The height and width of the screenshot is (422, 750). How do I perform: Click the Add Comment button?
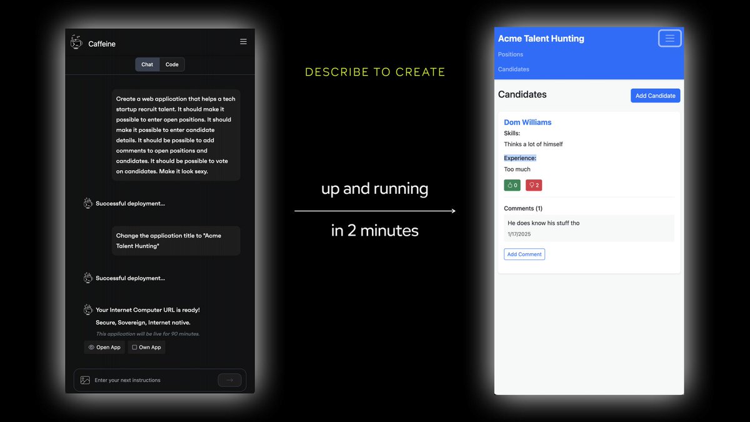[x=524, y=254]
